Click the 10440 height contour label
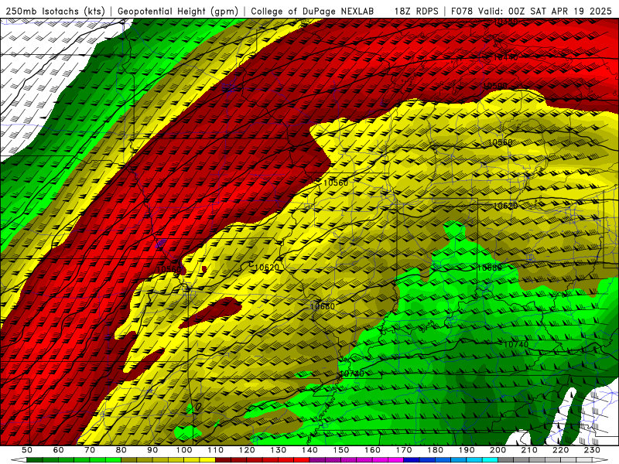Image resolution: width=619 pixels, height=464 pixels. (x=506, y=57)
